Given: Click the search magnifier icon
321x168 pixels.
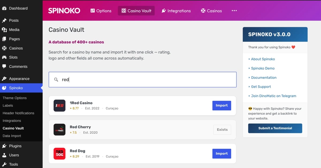Looking at the screenshot, I should coord(56,79).
